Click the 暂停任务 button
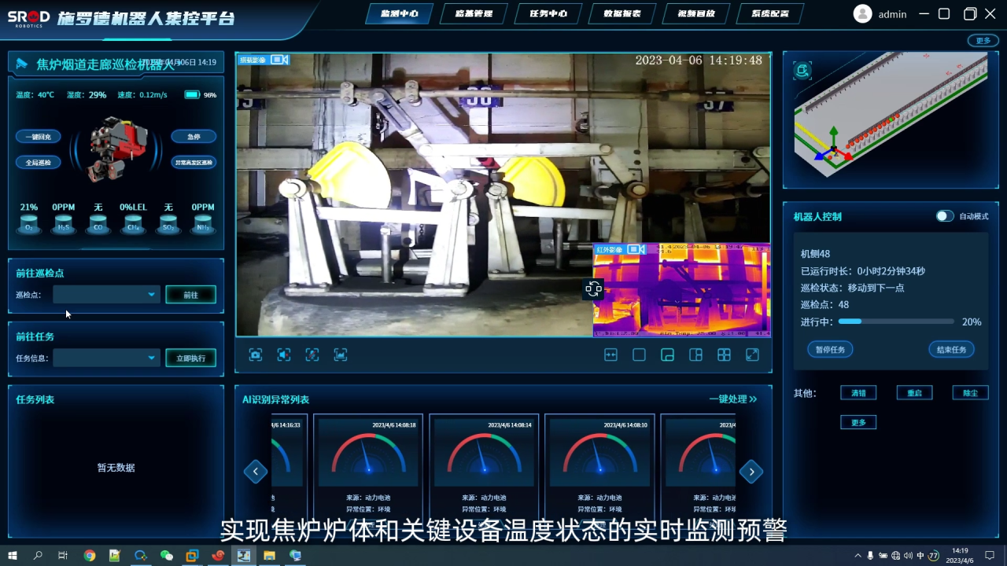This screenshot has width=1007, height=566. click(830, 350)
